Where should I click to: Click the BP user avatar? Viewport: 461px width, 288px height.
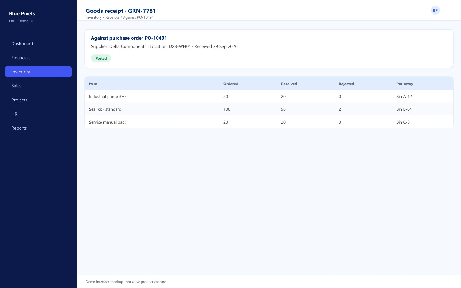point(435,10)
